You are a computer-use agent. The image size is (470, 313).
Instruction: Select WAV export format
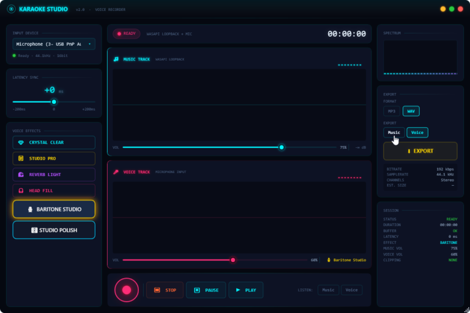tap(411, 111)
